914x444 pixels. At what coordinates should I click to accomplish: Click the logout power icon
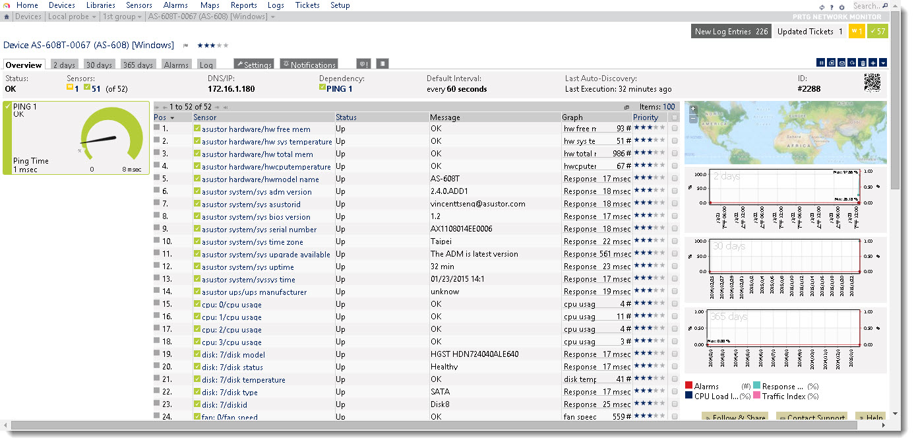click(841, 7)
